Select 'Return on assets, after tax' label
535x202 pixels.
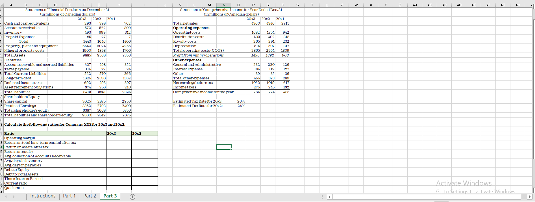pyautogui.click(x=26, y=147)
